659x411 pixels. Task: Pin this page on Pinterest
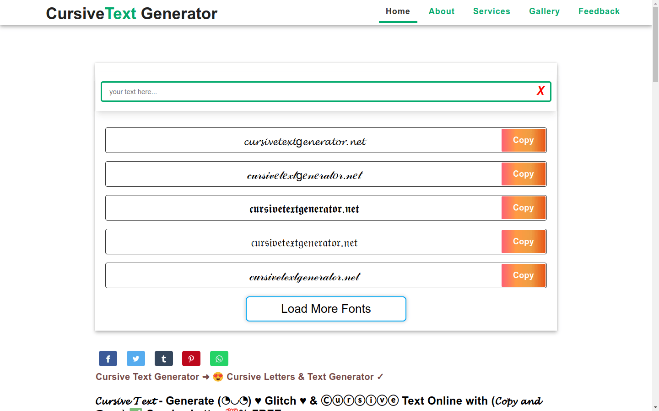191,358
